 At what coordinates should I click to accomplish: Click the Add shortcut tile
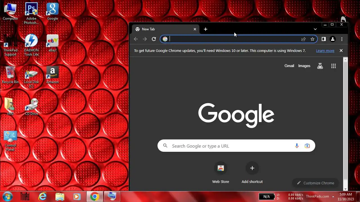coord(252,173)
